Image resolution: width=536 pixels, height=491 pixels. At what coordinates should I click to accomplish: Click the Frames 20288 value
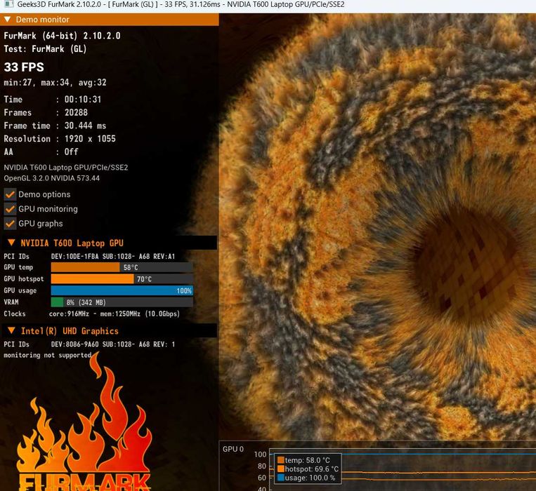pos(76,112)
